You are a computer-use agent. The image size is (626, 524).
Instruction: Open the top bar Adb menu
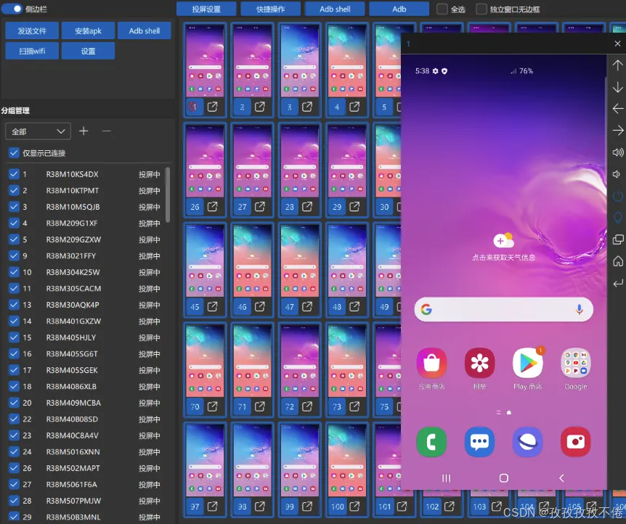pyautogui.click(x=399, y=9)
